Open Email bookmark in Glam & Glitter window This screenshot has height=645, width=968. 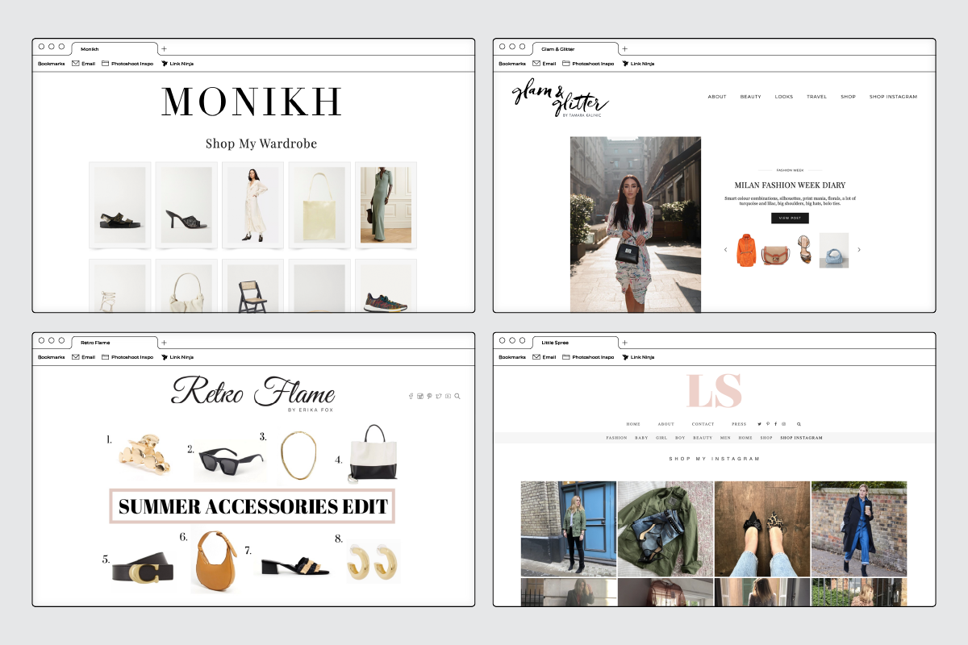coord(544,63)
